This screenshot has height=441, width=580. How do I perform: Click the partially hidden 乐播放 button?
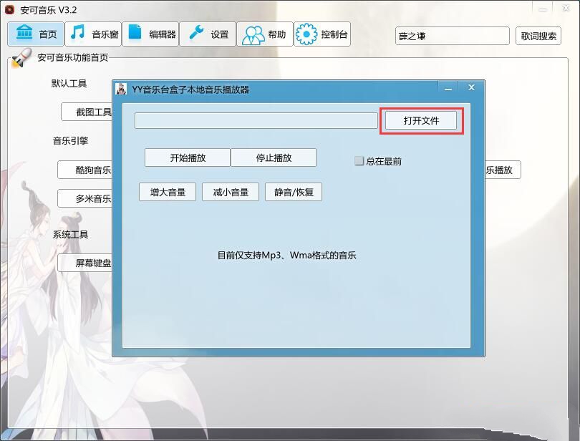[503, 170]
